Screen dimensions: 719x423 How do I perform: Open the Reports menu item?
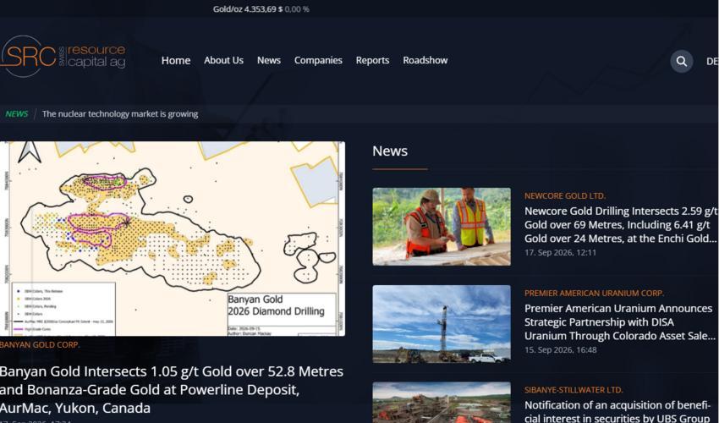tap(372, 61)
